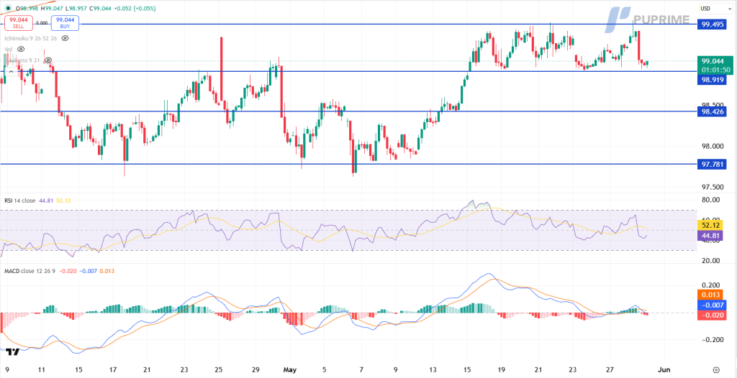The width and height of the screenshot is (737, 378).
Task: Click the Ichimoku 9 26 52 26 legend
Action: [30, 38]
